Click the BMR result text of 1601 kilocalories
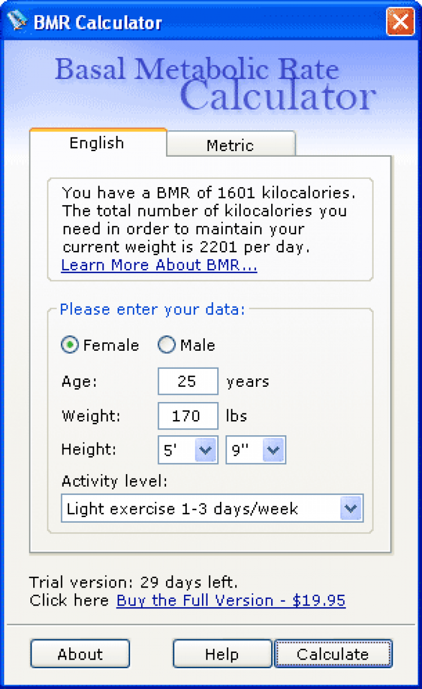This screenshot has width=422, height=689. [x=209, y=193]
